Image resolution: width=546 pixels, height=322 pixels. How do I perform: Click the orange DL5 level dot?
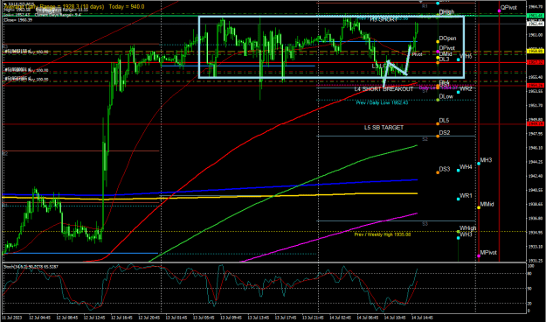pos(438,124)
